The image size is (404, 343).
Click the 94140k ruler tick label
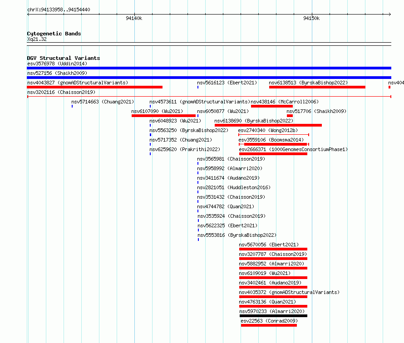click(x=134, y=18)
